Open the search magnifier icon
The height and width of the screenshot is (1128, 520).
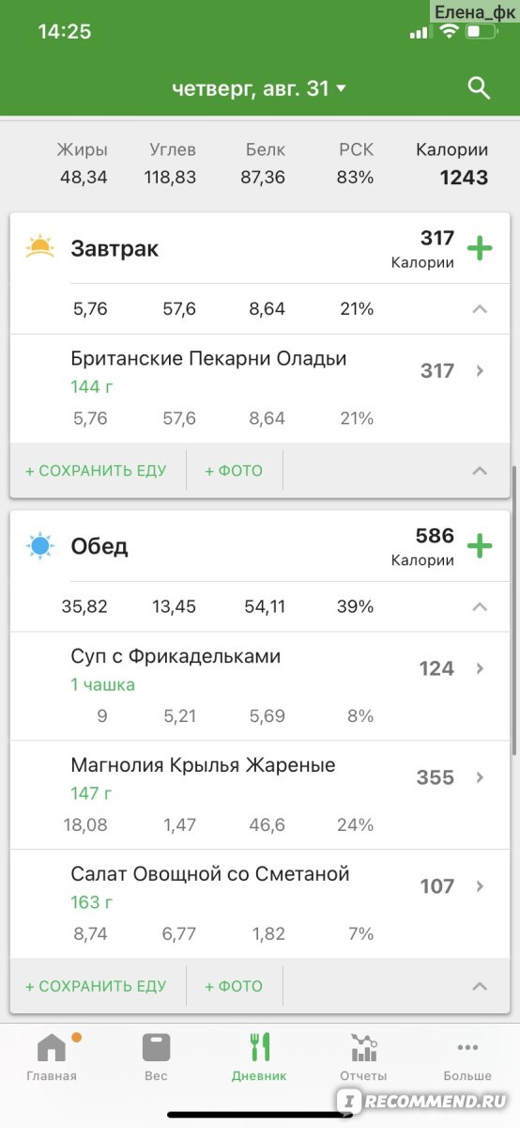click(479, 88)
